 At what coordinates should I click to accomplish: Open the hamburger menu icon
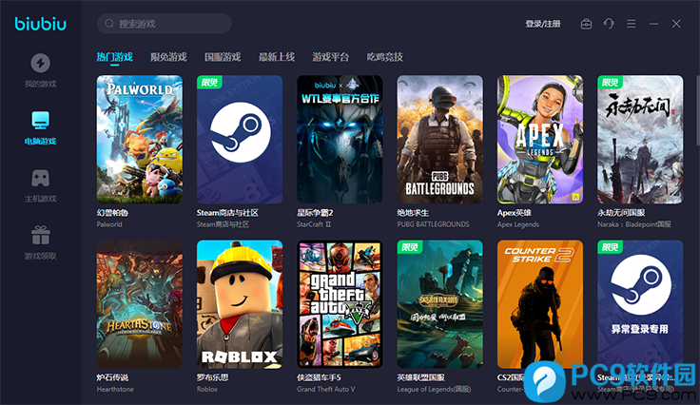click(632, 24)
